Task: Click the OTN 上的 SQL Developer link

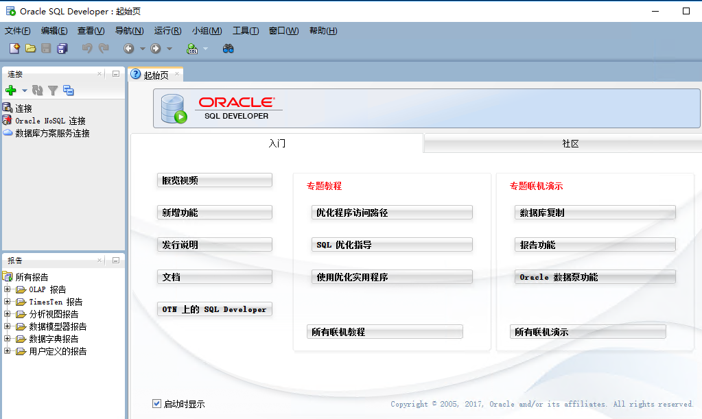Action: pyautogui.click(x=214, y=309)
